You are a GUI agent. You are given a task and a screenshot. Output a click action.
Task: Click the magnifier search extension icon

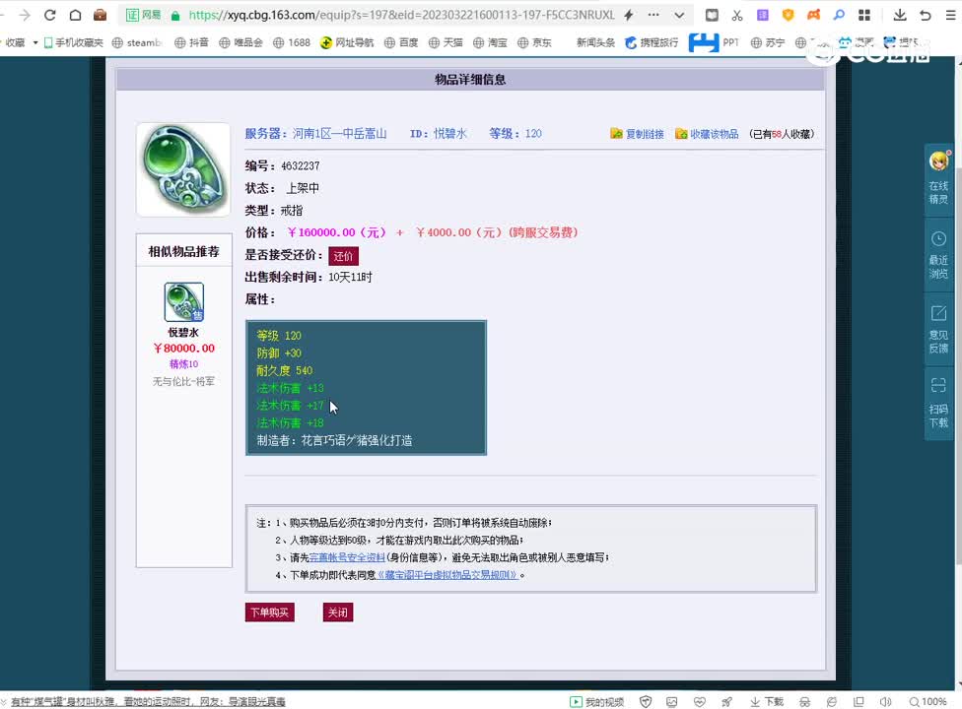(839, 15)
